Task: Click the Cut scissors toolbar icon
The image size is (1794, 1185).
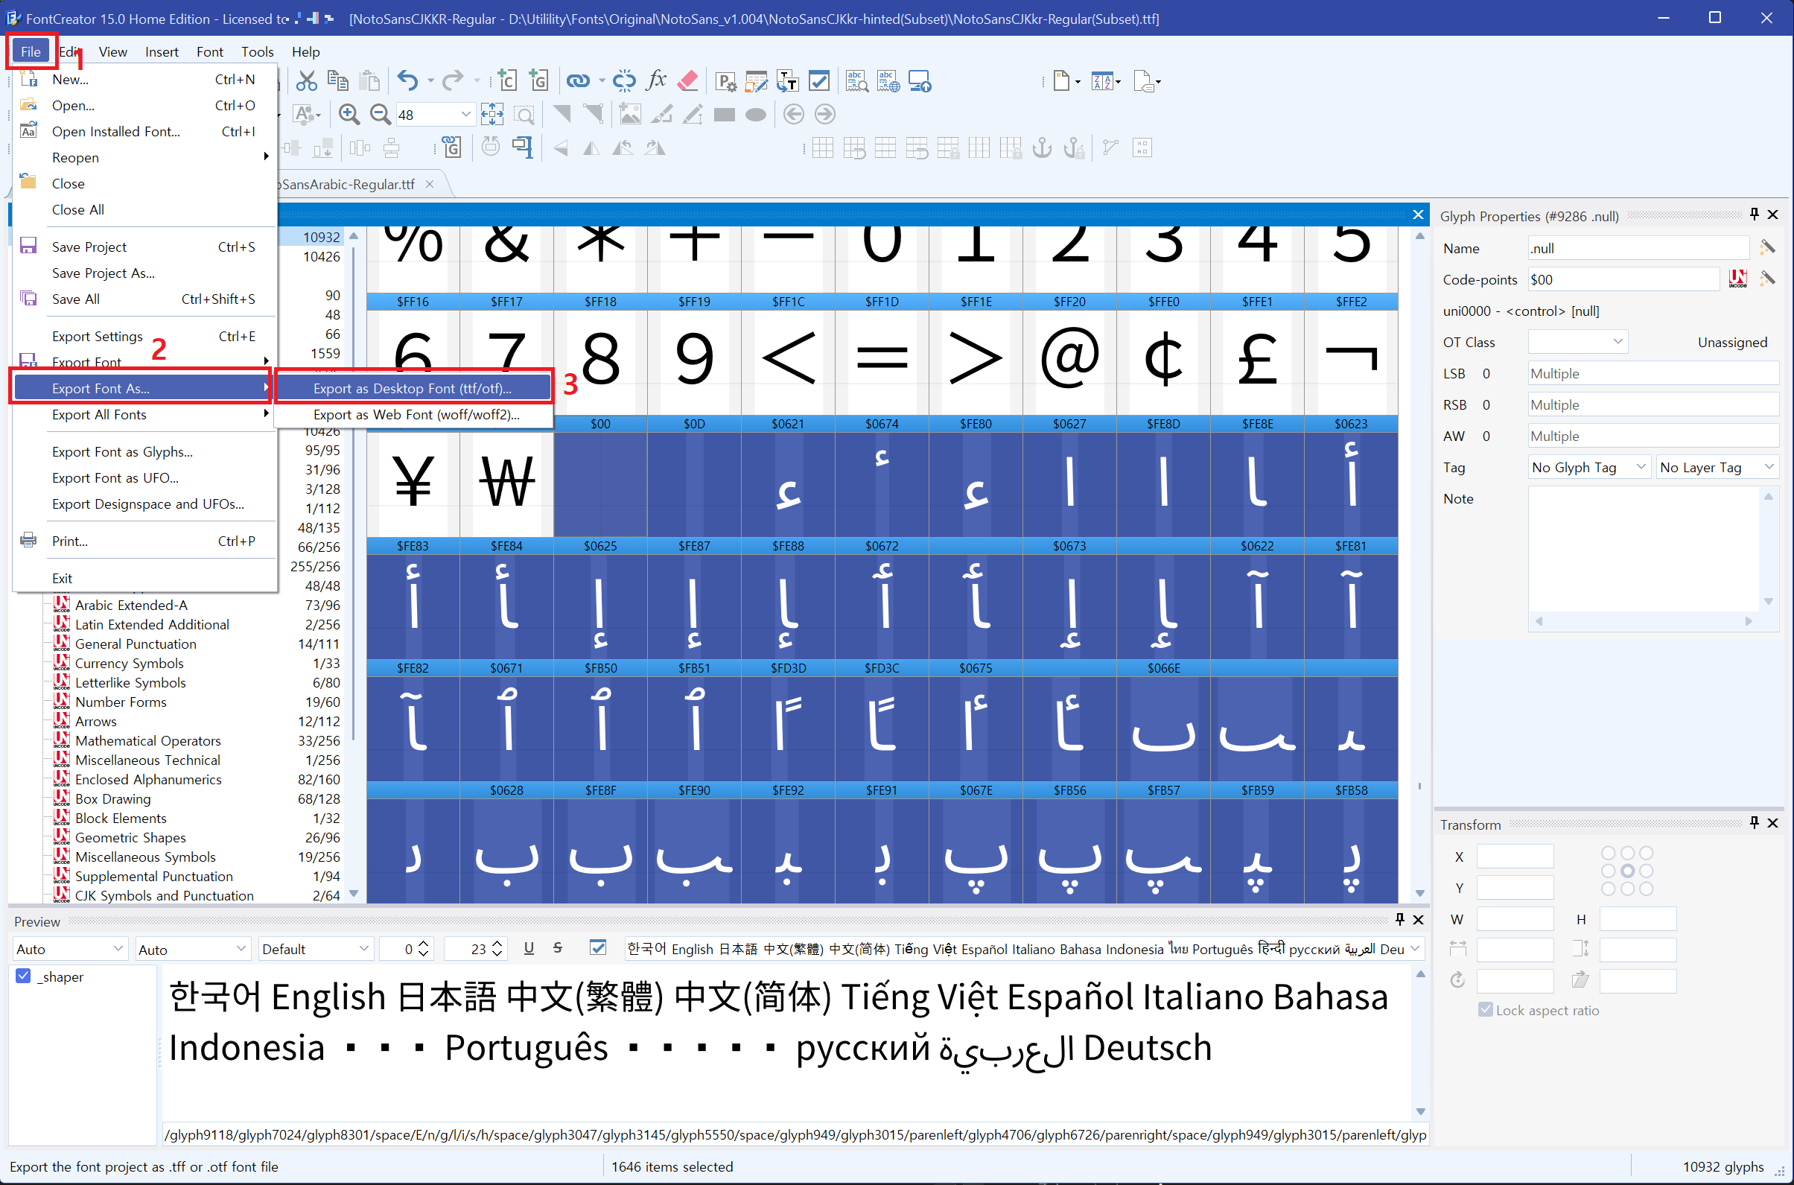Action: click(306, 81)
